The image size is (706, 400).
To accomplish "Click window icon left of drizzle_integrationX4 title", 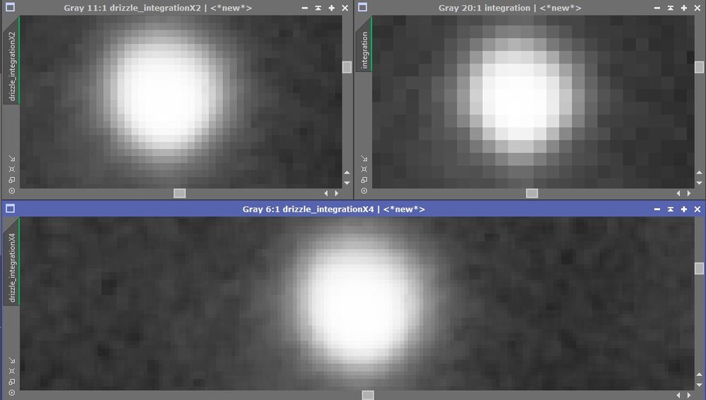I will [10, 209].
